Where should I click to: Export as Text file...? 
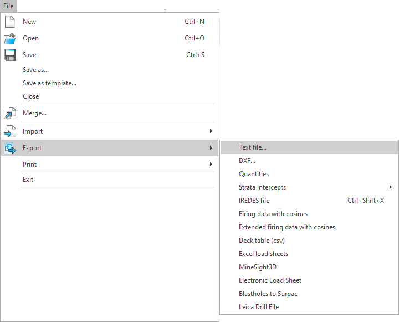pos(309,147)
